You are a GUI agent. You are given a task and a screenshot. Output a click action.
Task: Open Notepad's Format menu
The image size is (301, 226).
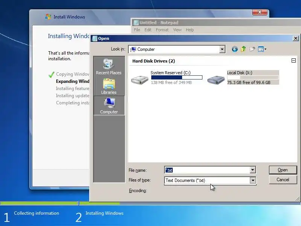pyautogui.click(x=162, y=30)
